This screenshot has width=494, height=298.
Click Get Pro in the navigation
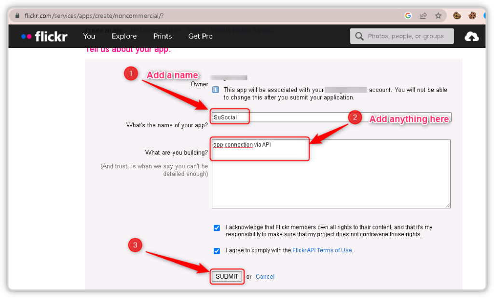[x=200, y=36]
